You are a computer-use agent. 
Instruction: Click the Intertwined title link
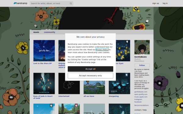pos(64,96)
